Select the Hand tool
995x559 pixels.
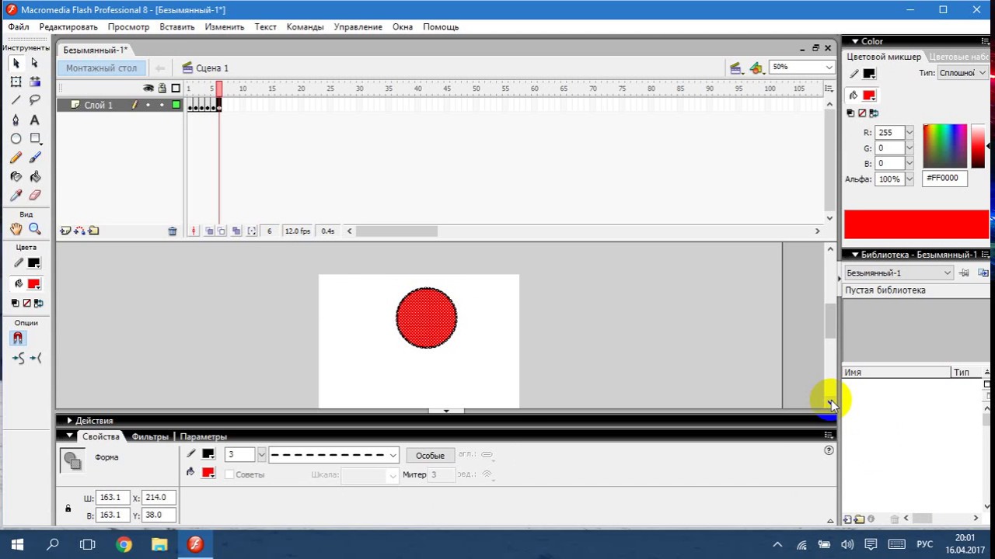pyautogui.click(x=16, y=229)
